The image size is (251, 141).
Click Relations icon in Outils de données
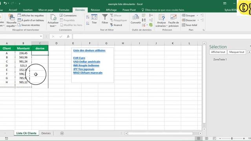[x=151, y=20]
